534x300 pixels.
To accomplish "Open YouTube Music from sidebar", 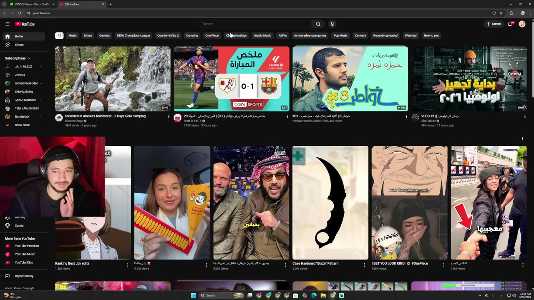I will pyautogui.click(x=23, y=254).
